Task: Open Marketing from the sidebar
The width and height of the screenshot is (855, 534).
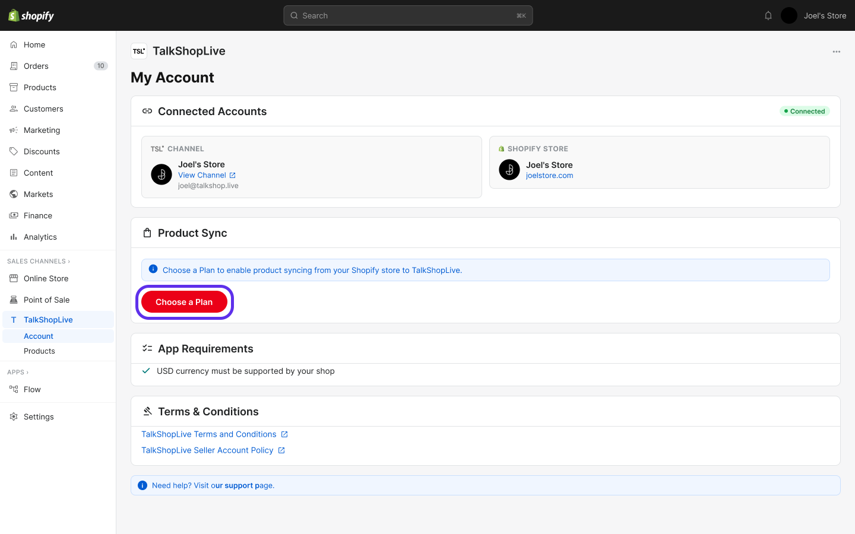Action: 58,130
